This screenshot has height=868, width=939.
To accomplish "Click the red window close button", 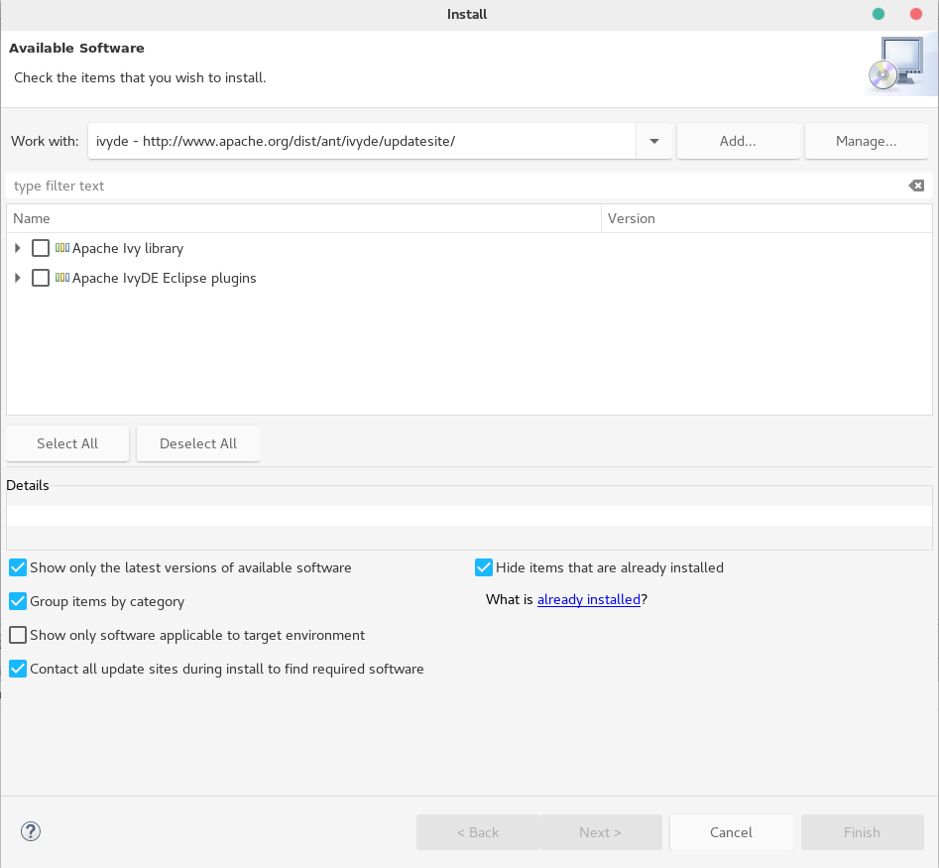I will [915, 14].
